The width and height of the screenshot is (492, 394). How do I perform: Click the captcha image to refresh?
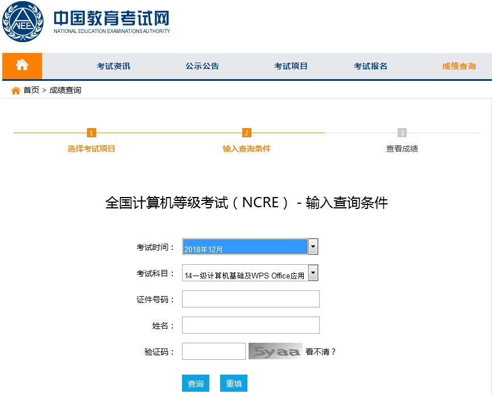[x=275, y=351]
